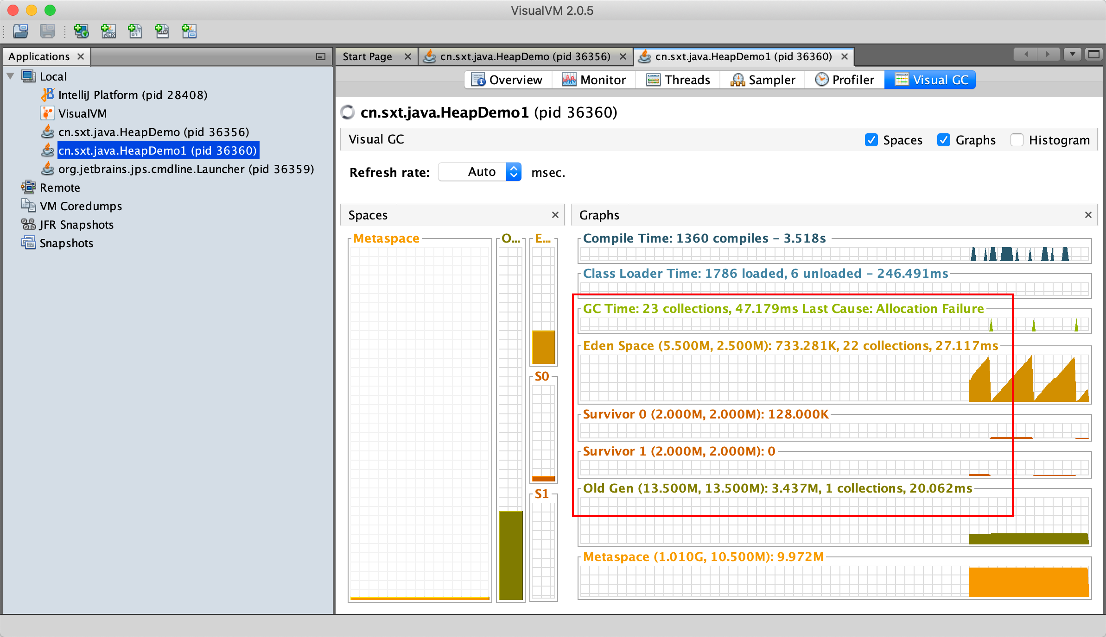The width and height of the screenshot is (1106, 637).
Task: Click the loading spinner beside HeapDemo1 title
Action: pyautogui.click(x=348, y=112)
